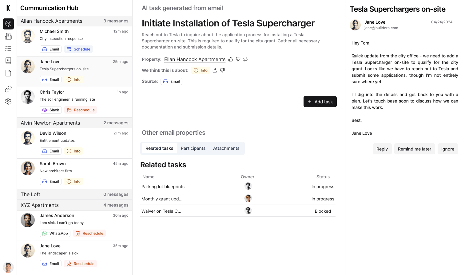The image size is (465, 275).
Task: Click the Owner column header
Action: pos(248,177)
